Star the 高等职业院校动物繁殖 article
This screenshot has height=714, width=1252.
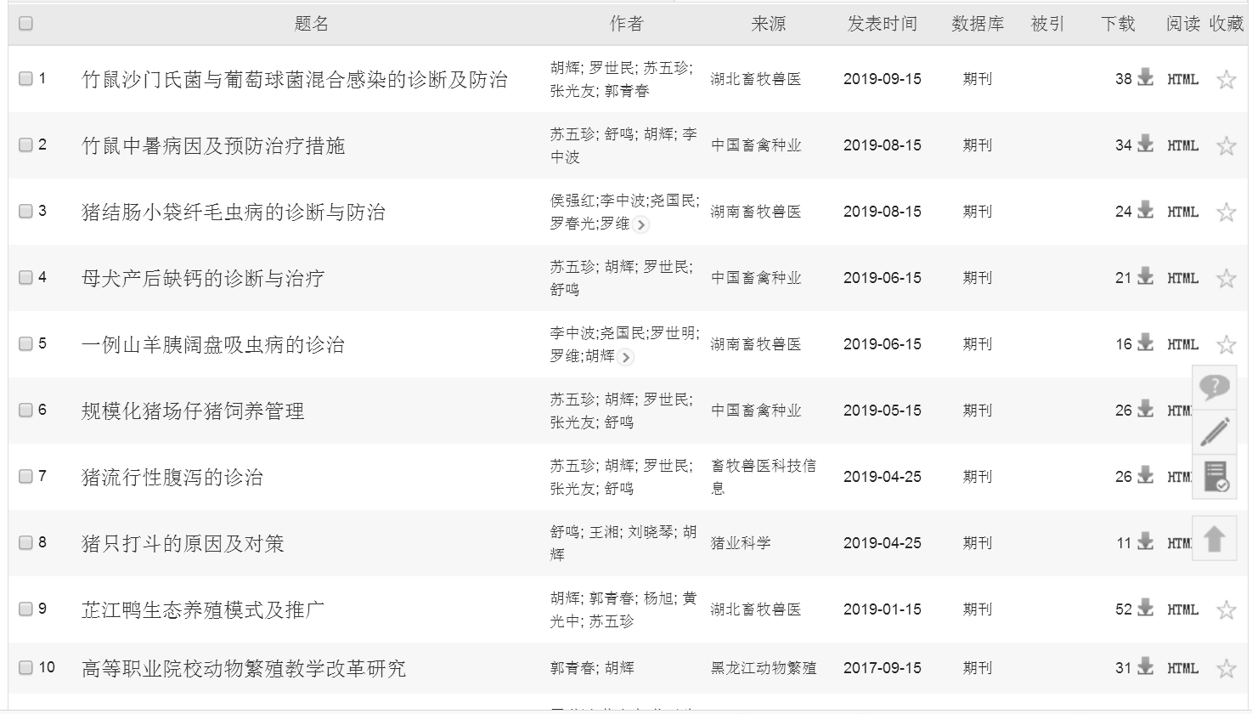1226,669
